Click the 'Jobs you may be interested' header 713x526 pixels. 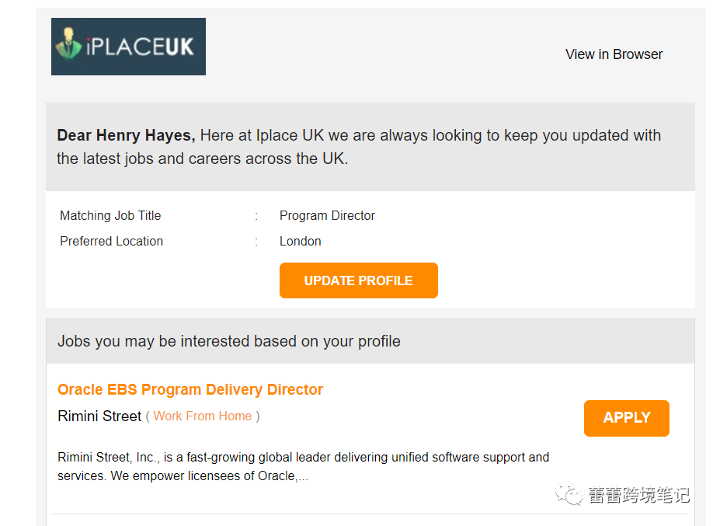(x=229, y=341)
